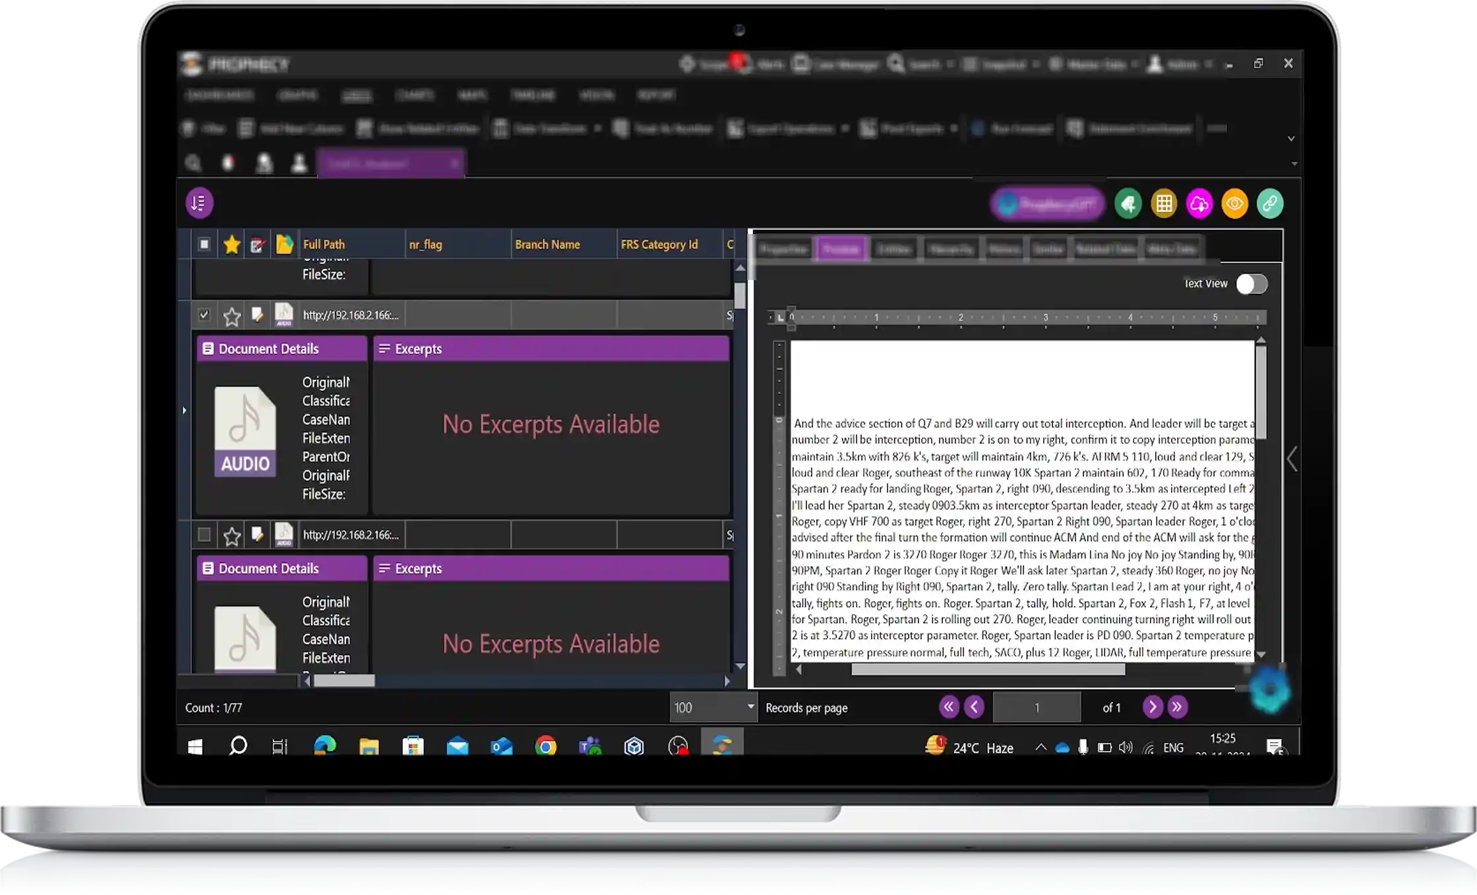The height and width of the screenshot is (895, 1477).
Task: Click the magenta cloud download icon
Action: [x=1199, y=204]
